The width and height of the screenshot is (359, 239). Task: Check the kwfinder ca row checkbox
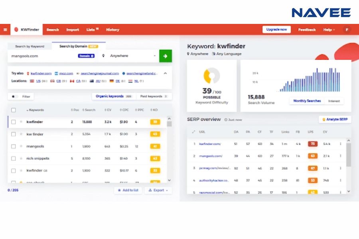point(14,170)
